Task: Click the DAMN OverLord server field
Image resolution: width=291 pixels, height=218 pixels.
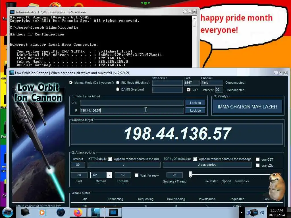Action: pyautogui.click(x=167, y=90)
